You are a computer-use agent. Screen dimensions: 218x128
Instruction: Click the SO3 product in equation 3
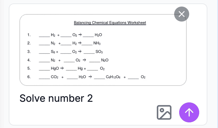point(99,52)
